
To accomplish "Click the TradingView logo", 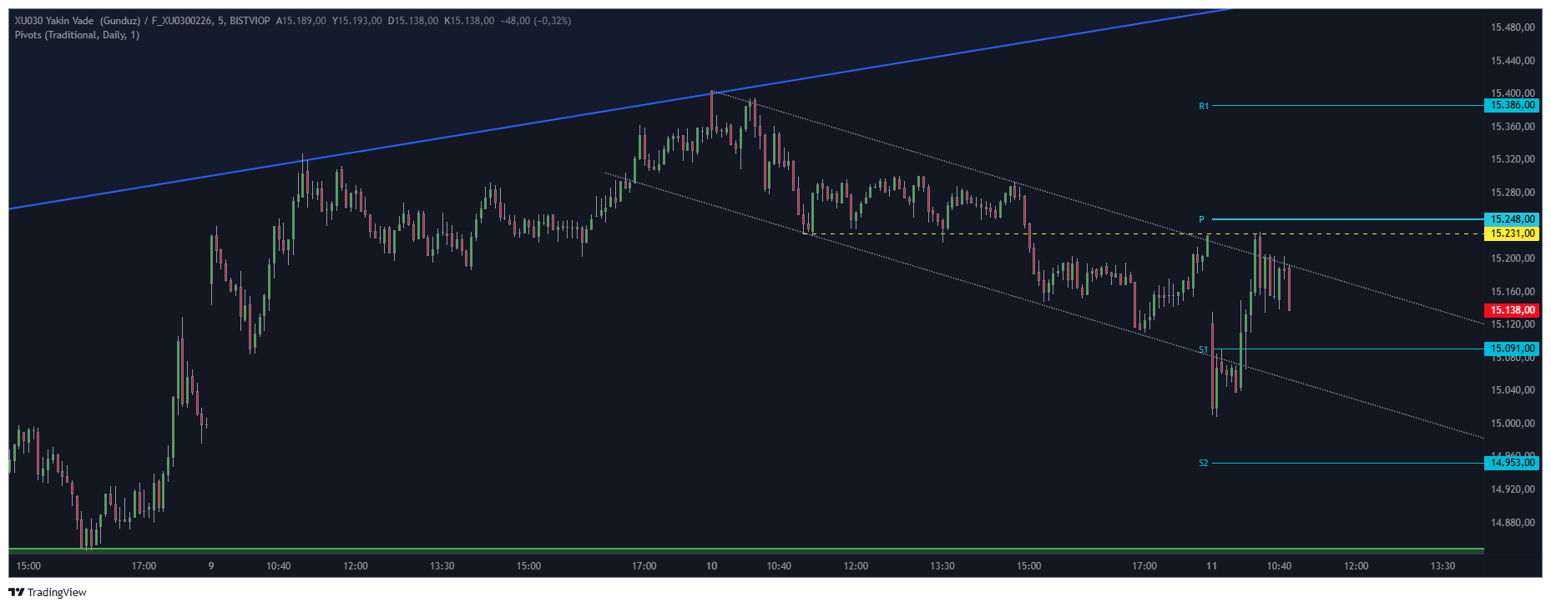I will click(48, 592).
